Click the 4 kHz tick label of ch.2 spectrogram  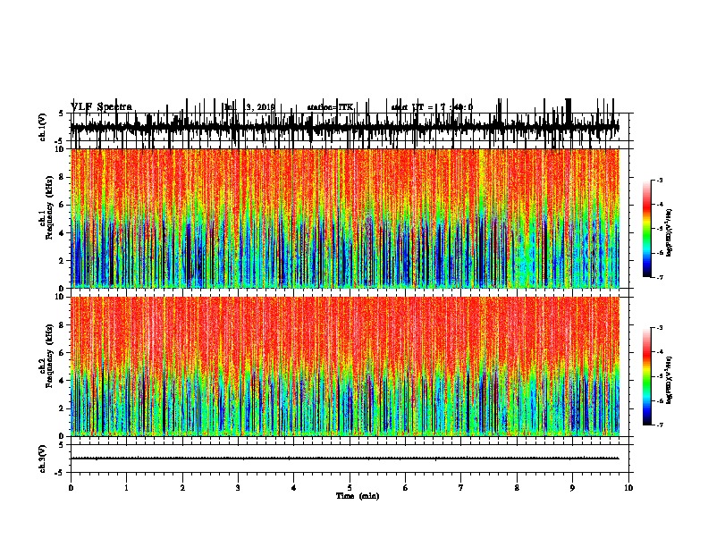pos(63,381)
